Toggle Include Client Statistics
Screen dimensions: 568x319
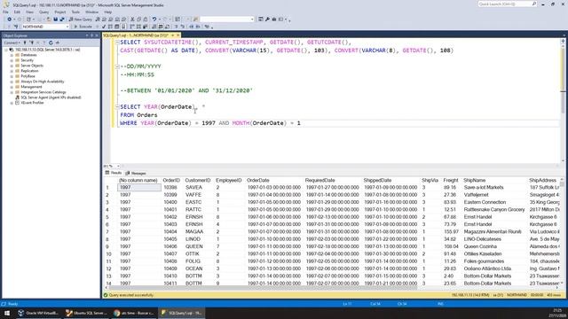point(145,27)
